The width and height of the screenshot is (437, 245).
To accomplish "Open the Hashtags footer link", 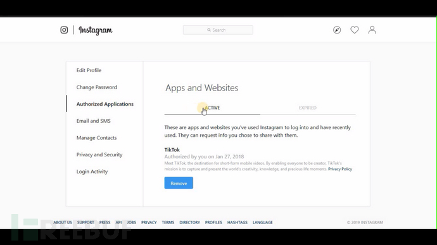I will click(x=237, y=222).
